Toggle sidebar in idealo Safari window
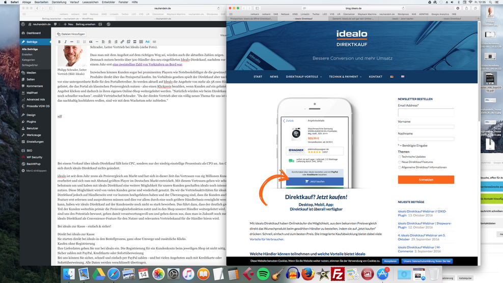This screenshot has width=503, height=283. point(257,8)
